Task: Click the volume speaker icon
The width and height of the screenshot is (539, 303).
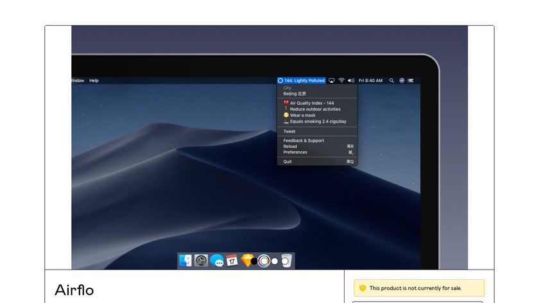Action: coord(351,80)
